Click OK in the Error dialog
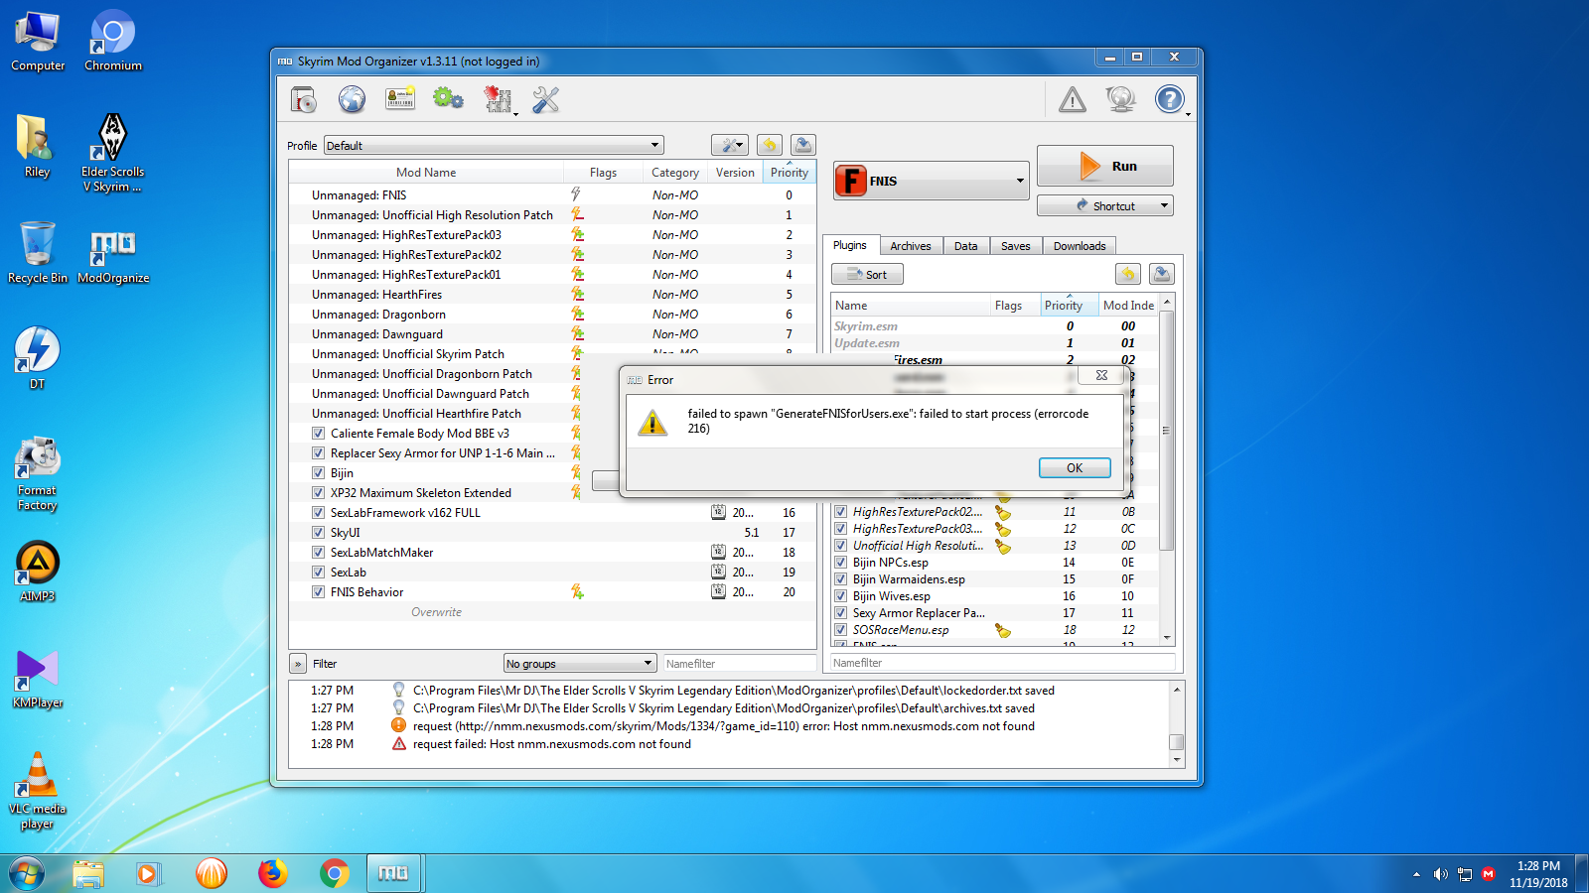 [1075, 468]
